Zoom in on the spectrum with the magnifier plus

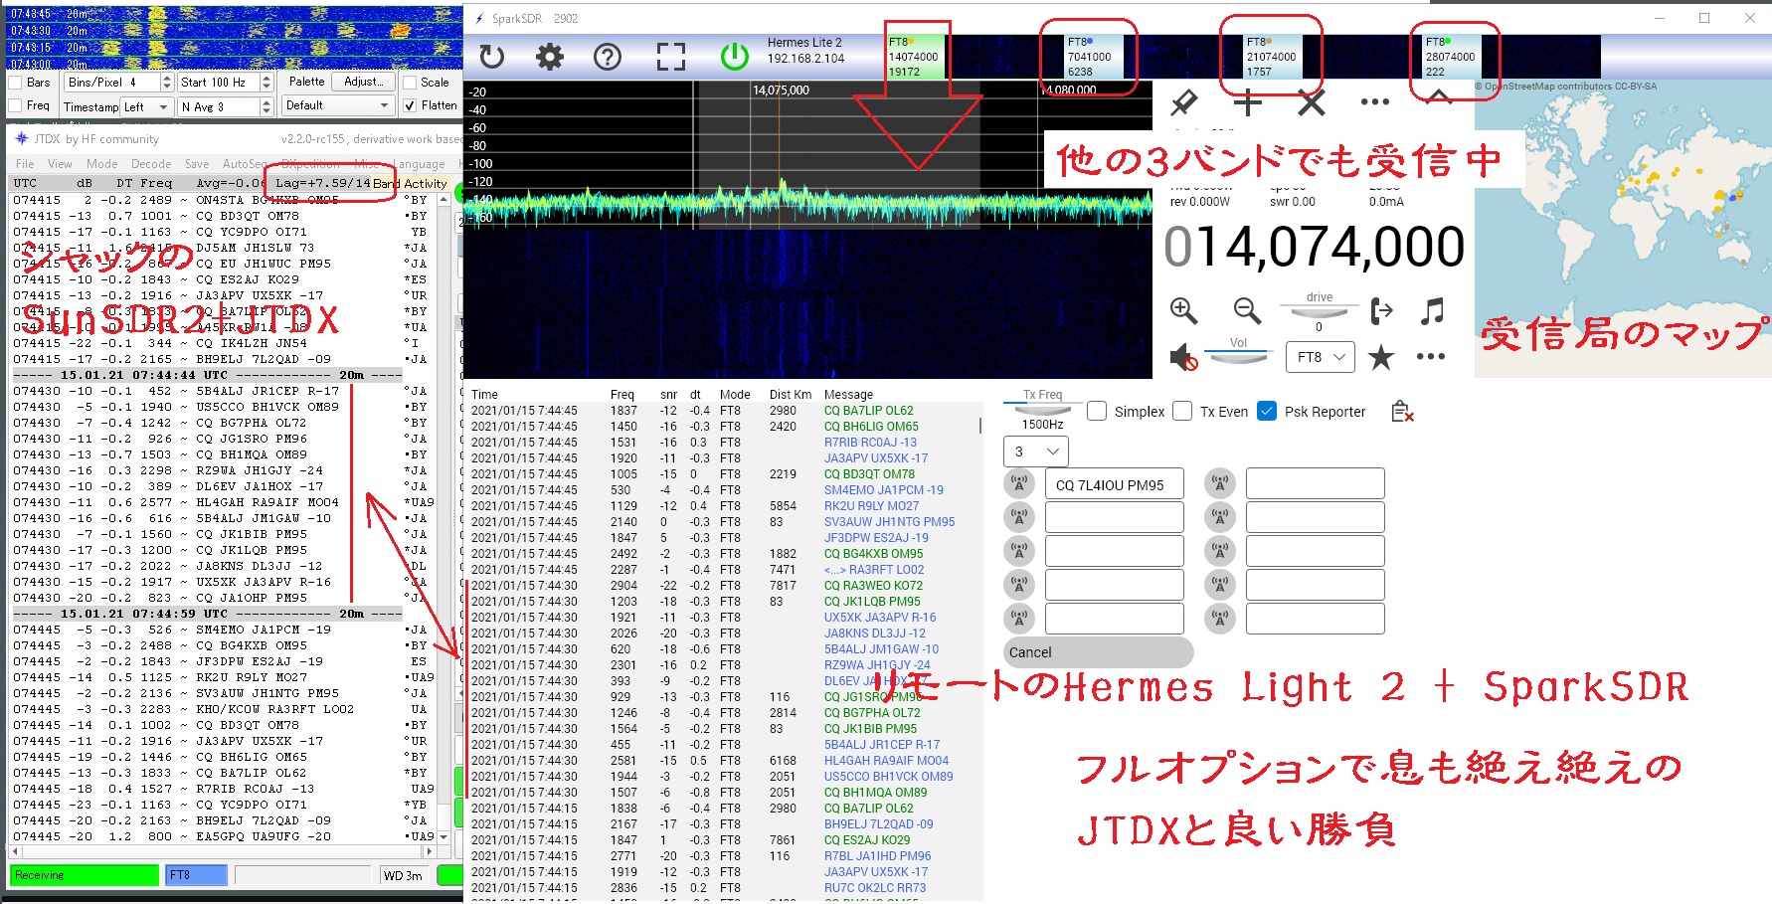(1183, 310)
